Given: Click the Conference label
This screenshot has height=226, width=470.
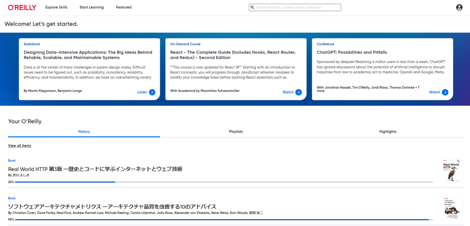Looking at the screenshot, I should pos(325,44).
